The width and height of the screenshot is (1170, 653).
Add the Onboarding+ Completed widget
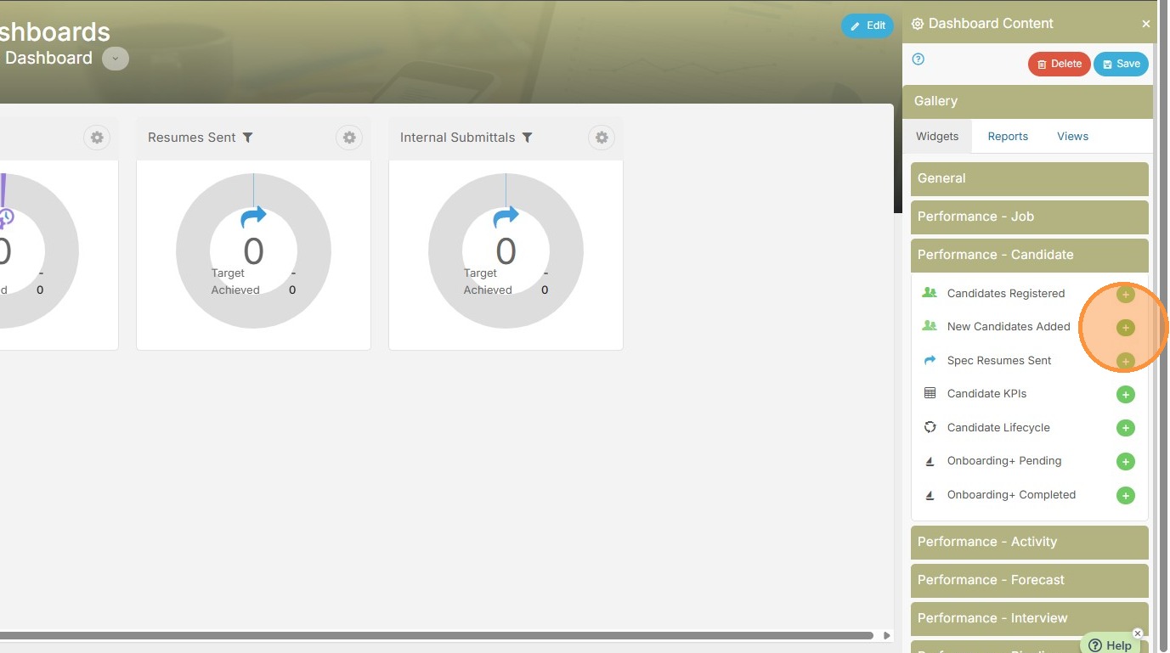pos(1125,496)
